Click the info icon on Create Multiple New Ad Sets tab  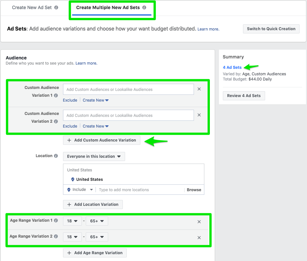pyautogui.click(x=144, y=8)
